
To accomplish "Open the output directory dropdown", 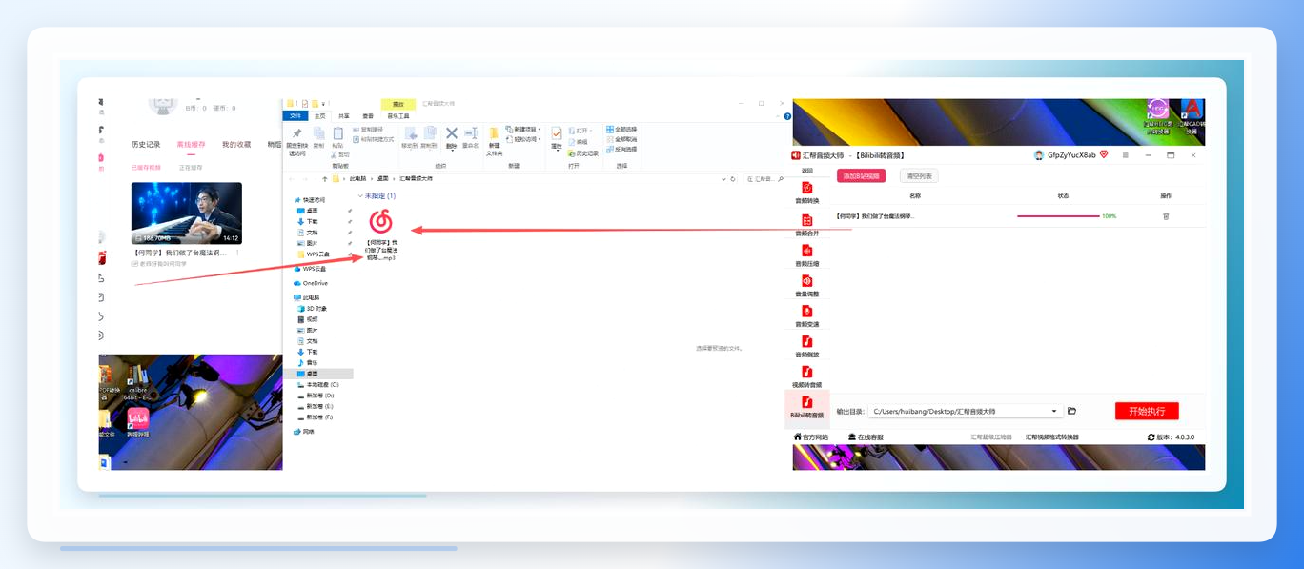I will [x=1054, y=411].
